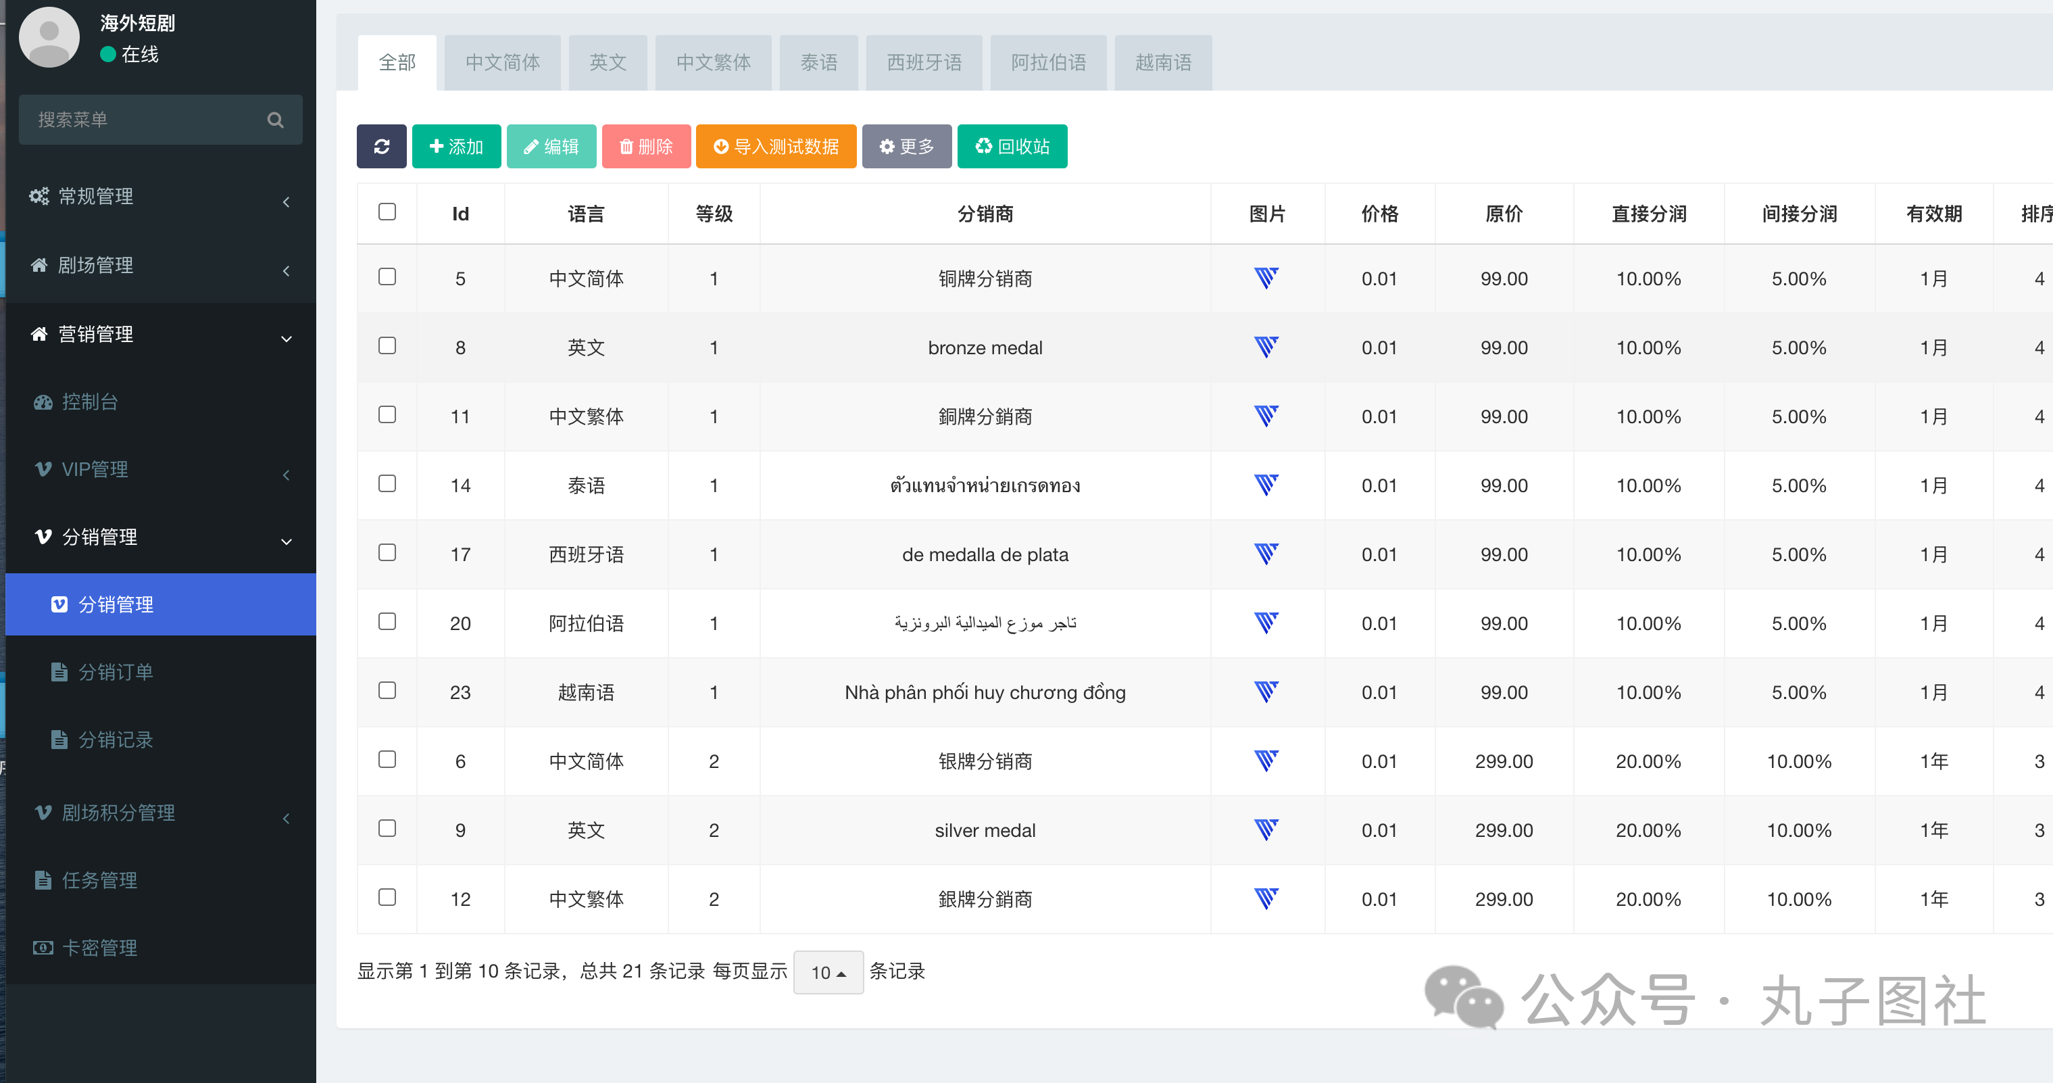Click the dashboard icon beside 控制台
This screenshot has width=2053, height=1083.
[x=43, y=402]
